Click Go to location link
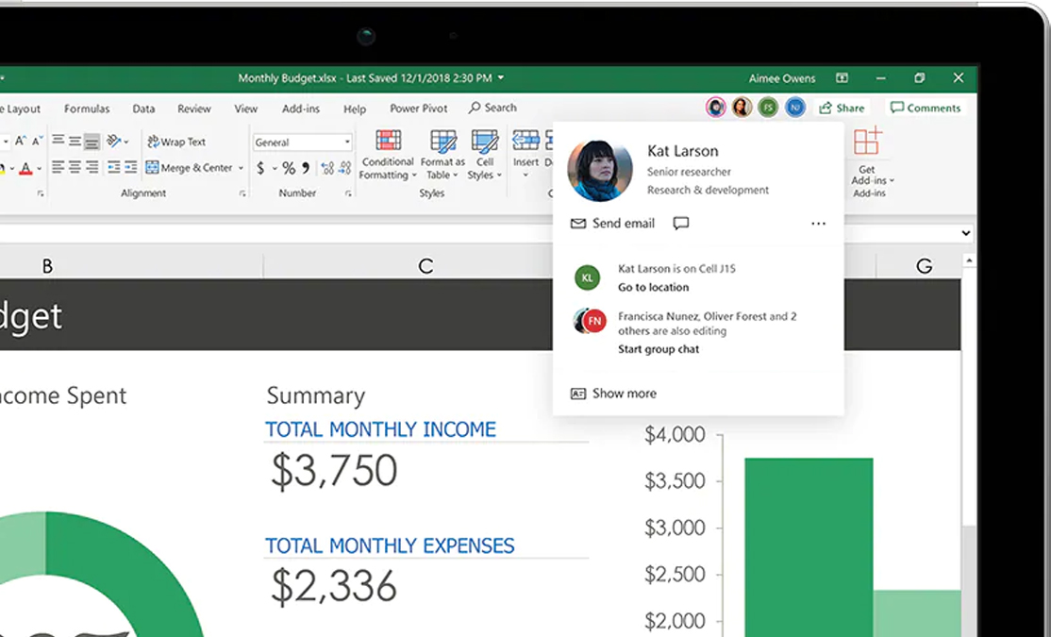 pyautogui.click(x=653, y=287)
